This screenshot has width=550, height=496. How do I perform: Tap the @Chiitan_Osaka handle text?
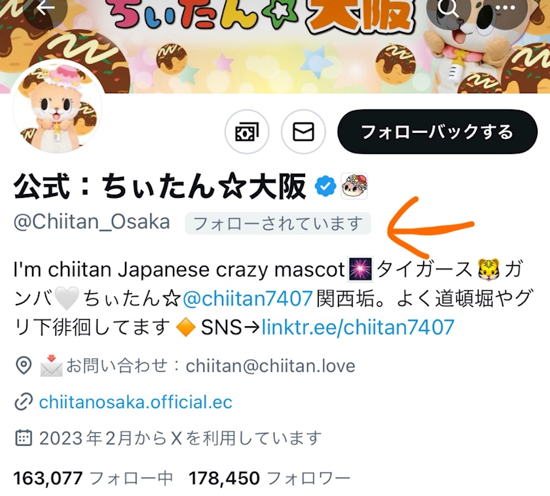(92, 222)
